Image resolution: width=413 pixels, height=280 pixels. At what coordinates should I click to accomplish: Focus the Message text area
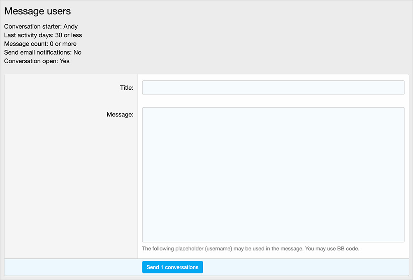coord(273,175)
